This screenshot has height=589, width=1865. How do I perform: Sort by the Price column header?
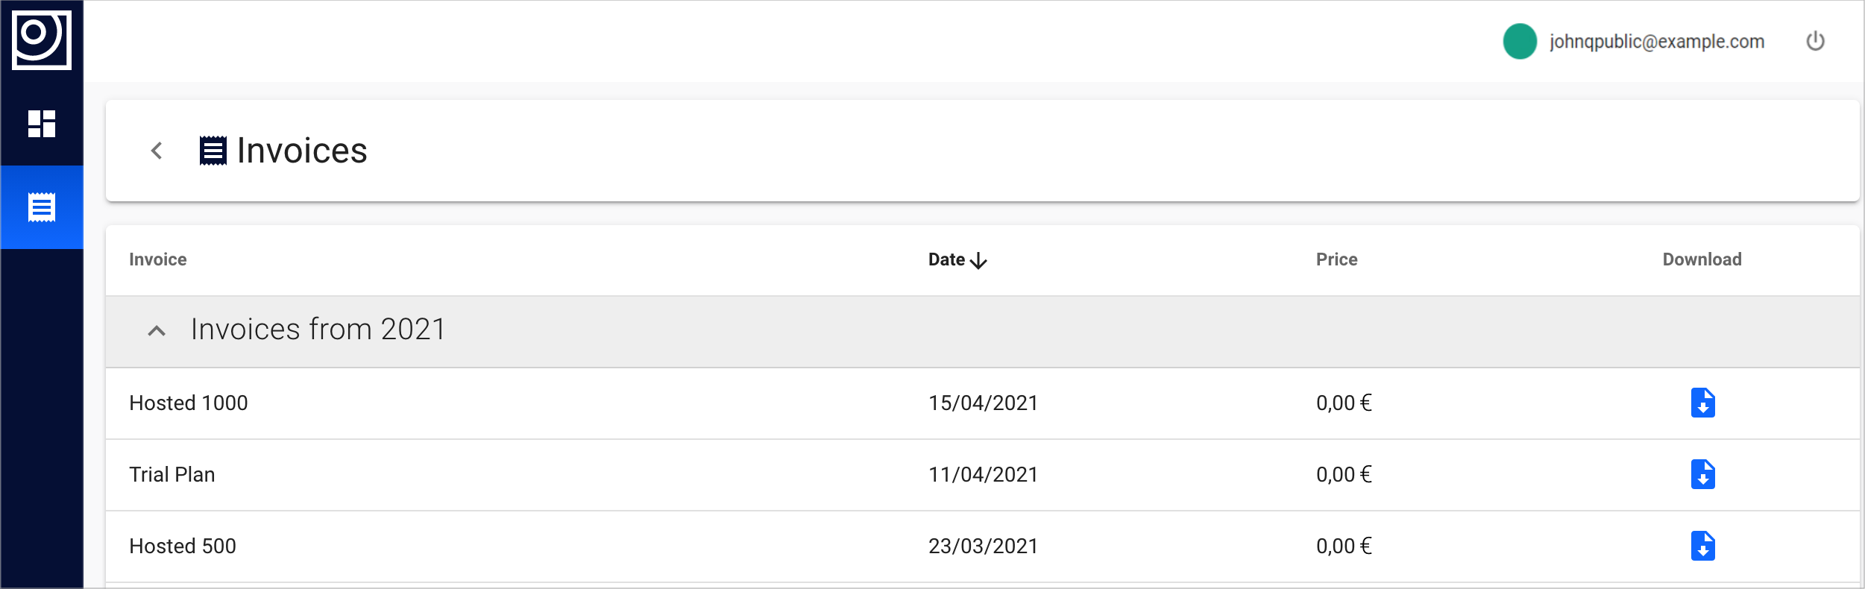pyautogui.click(x=1336, y=259)
